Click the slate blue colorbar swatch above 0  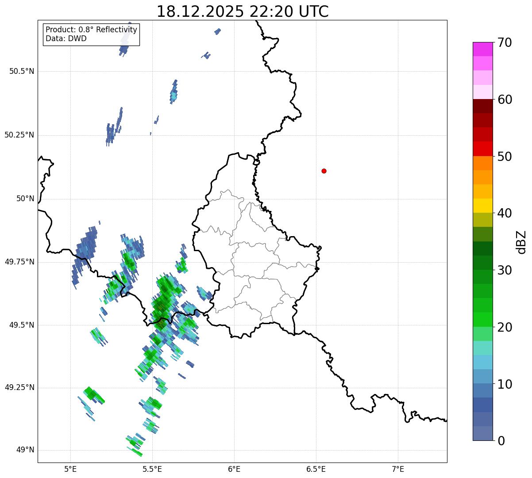tap(482, 433)
